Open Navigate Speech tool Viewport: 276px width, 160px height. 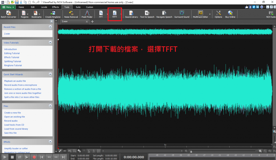coord(164,14)
